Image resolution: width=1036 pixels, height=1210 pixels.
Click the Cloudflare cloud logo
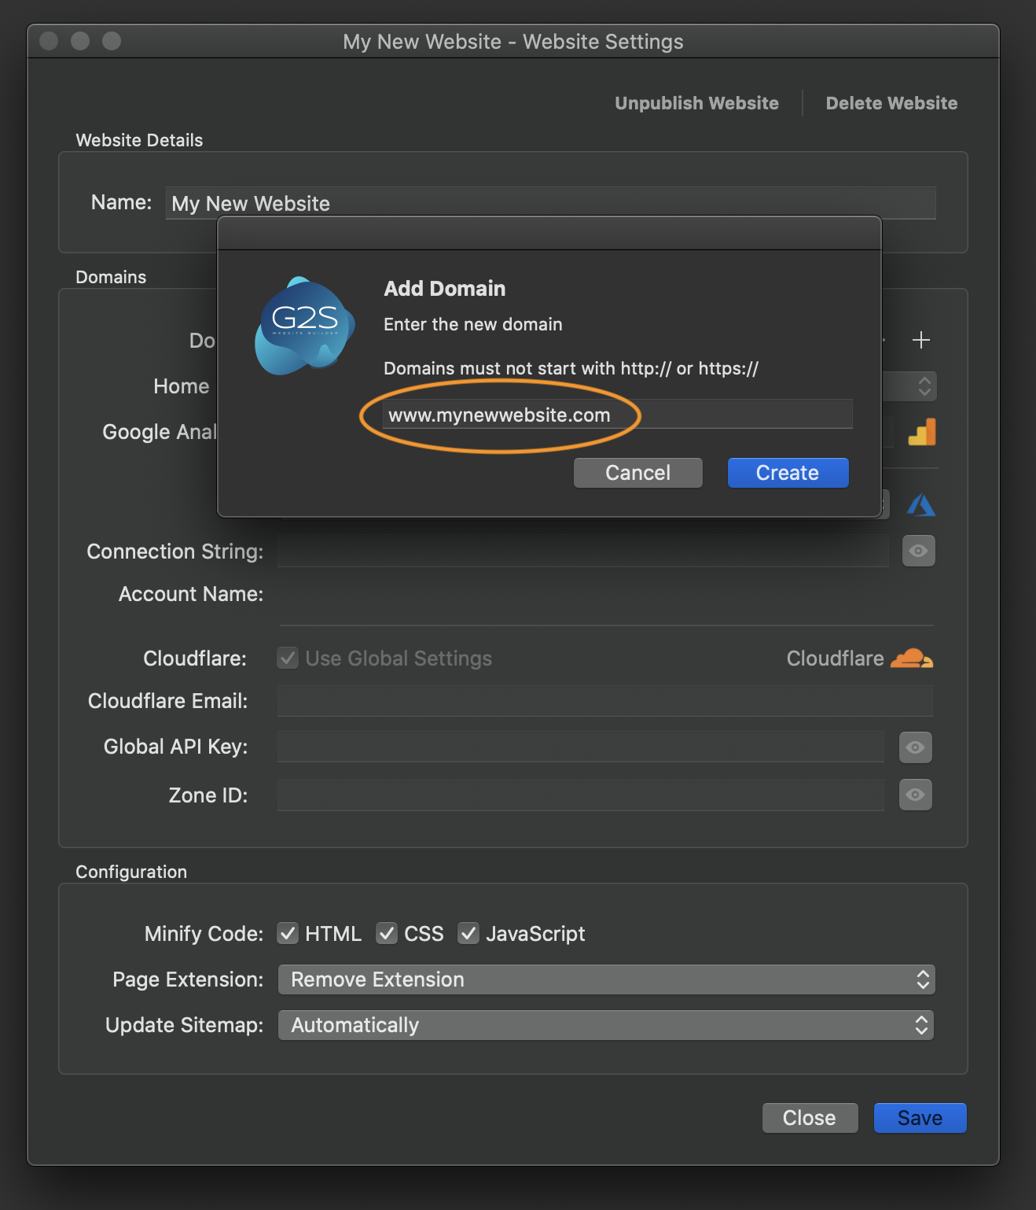tap(912, 658)
